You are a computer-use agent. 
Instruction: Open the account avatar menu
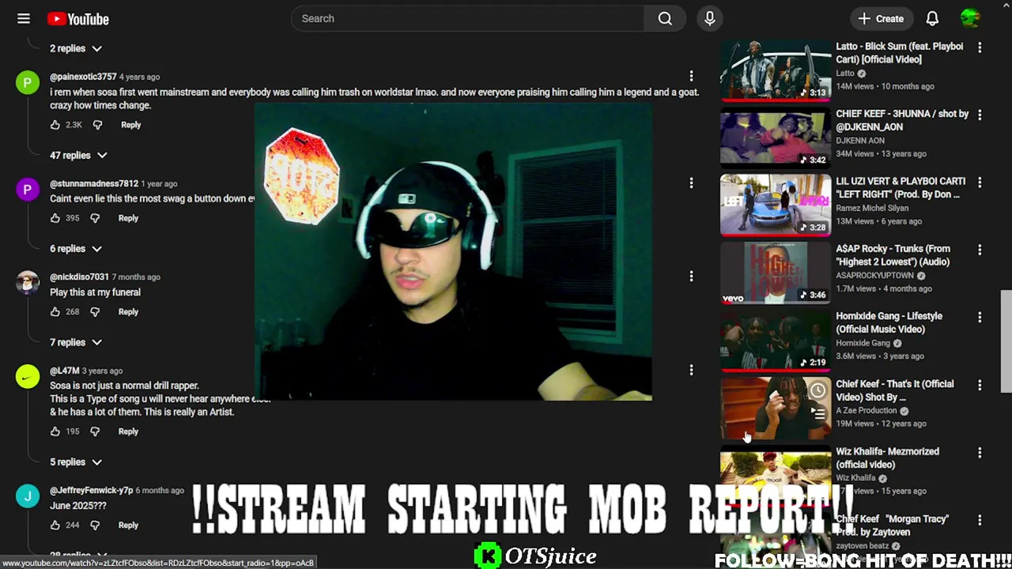point(970,19)
